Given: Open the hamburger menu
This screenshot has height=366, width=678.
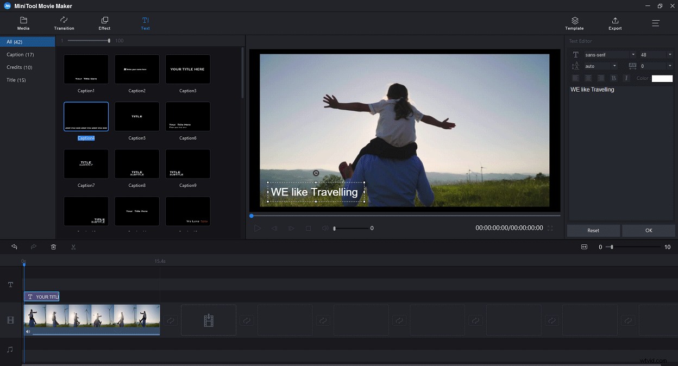Looking at the screenshot, I should pyautogui.click(x=656, y=23).
